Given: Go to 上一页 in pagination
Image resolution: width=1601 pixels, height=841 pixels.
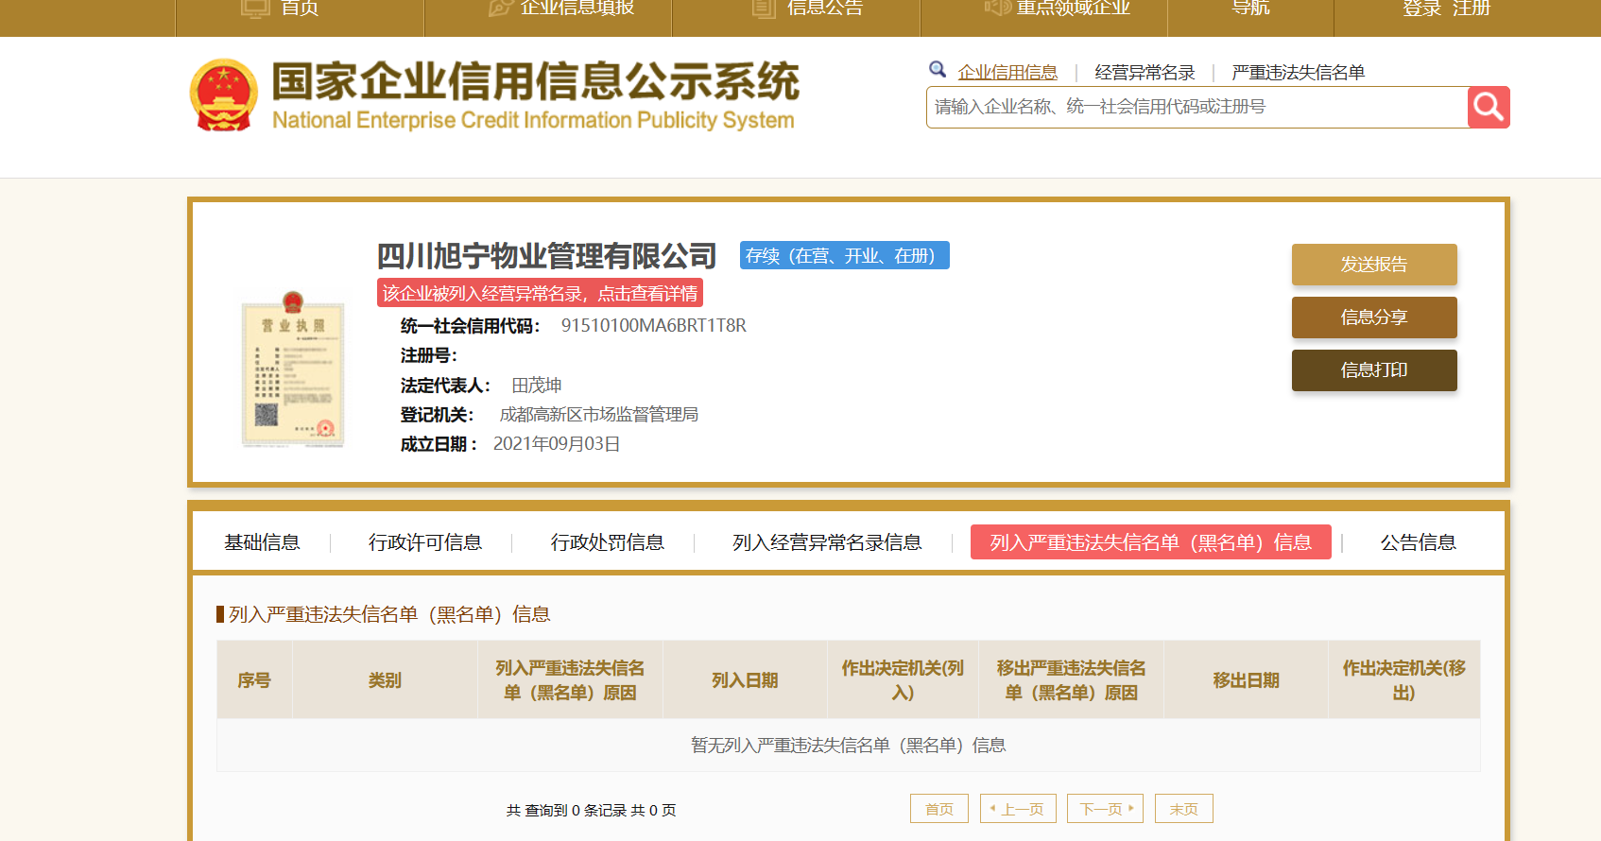Looking at the screenshot, I should [x=1018, y=809].
